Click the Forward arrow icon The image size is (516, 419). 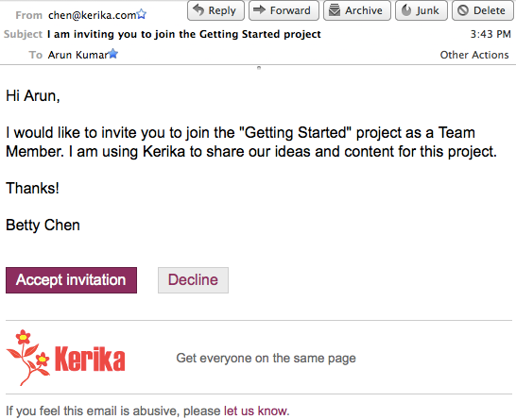click(259, 9)
